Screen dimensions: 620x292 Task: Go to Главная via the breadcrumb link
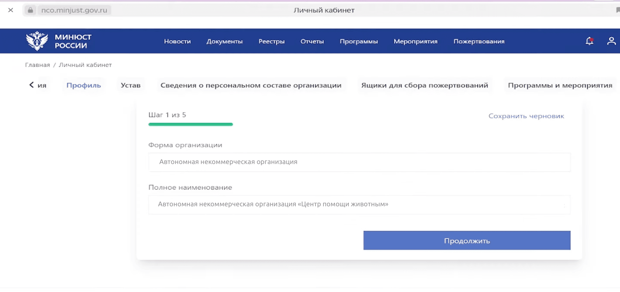[37, 65]
